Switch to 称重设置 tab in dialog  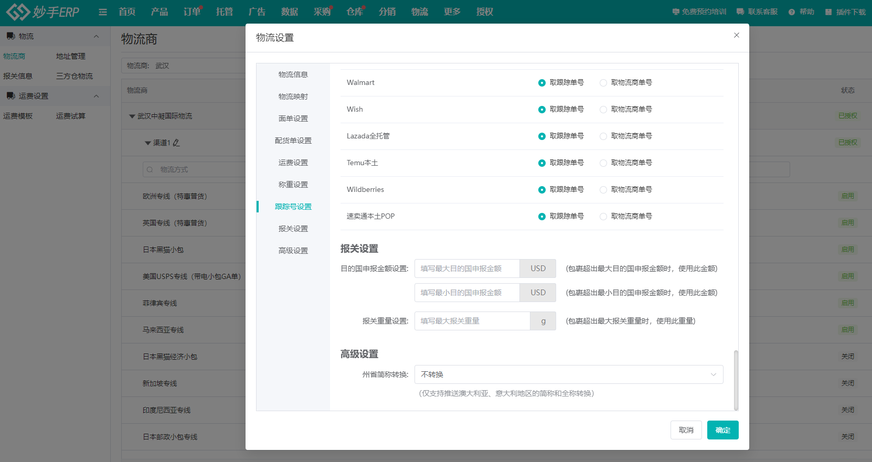coord(293,185)
